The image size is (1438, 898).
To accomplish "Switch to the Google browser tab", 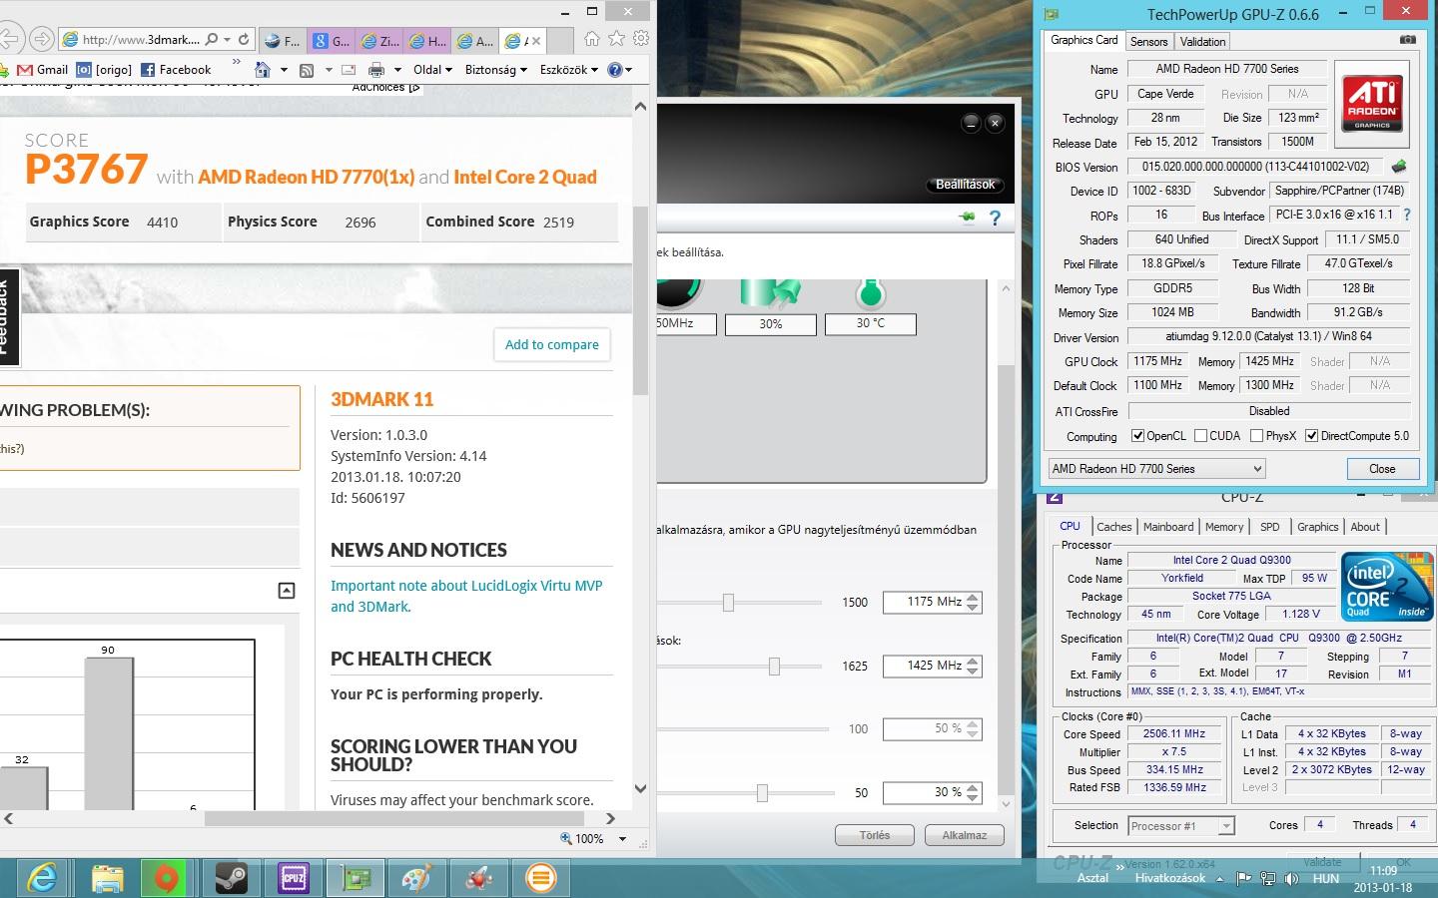I will 331,41.
